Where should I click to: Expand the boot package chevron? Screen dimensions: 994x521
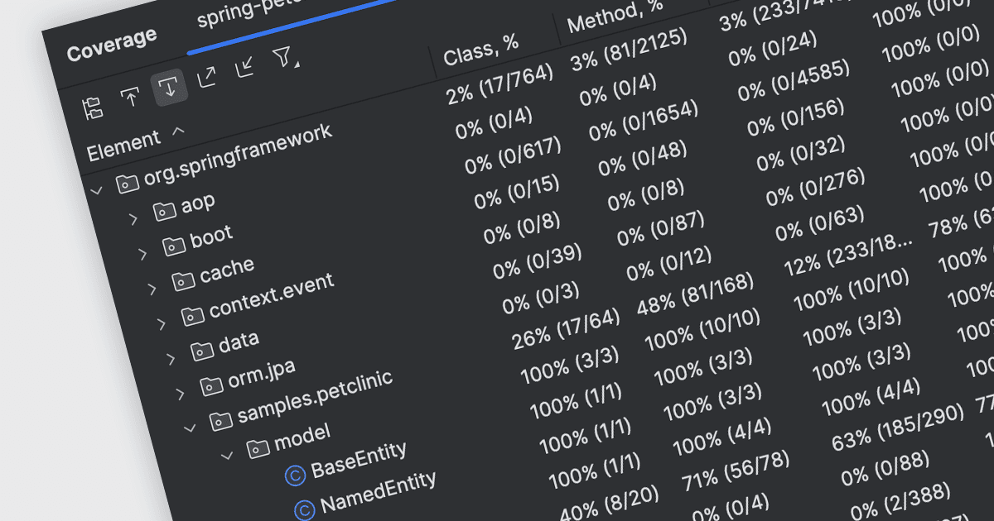(x=142, y=254)
